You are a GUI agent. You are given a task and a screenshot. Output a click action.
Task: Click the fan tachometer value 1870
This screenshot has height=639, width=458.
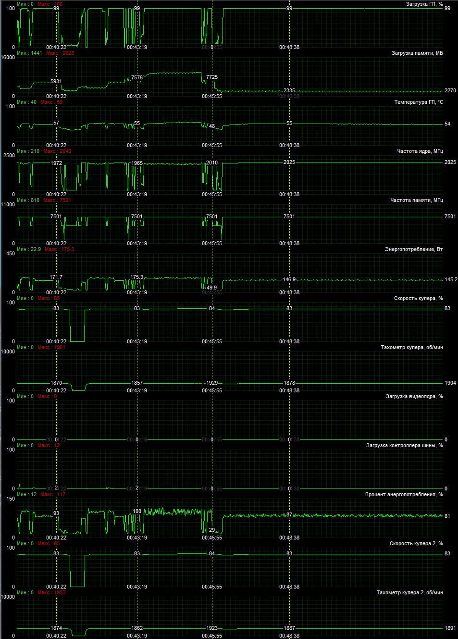pos(56,383)
